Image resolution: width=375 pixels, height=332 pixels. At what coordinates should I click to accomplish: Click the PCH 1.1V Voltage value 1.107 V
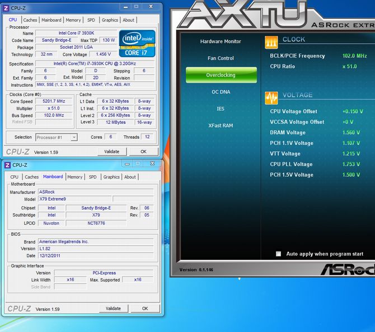(351, 143)
